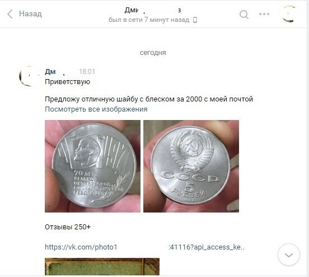Go back using the Назад arrow

(10, 14)
